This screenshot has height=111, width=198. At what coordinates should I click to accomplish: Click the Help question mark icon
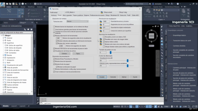click(x=178, y=4)
